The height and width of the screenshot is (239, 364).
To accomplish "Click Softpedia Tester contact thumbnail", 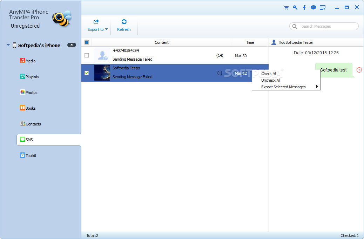I will tap(102, 73).
